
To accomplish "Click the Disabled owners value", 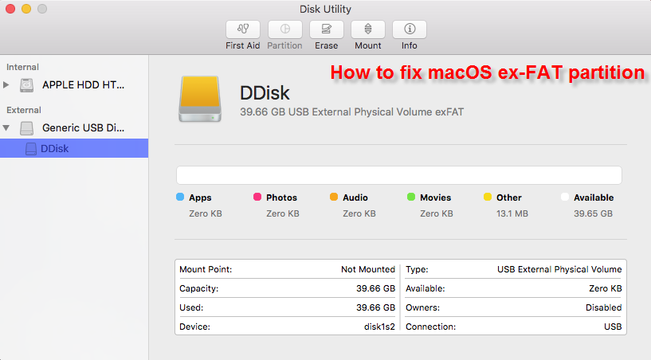I will pos(604,307).
